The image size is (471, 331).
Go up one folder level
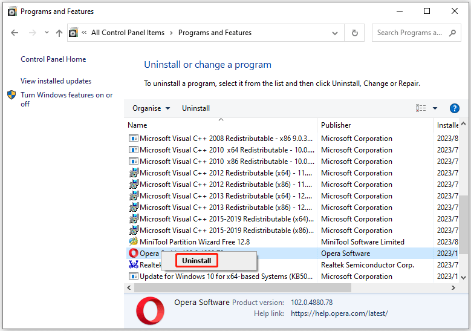59,33
